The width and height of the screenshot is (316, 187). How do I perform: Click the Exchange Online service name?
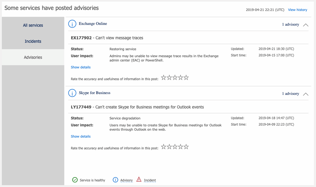pyautogui.click(x=93, y=24)
